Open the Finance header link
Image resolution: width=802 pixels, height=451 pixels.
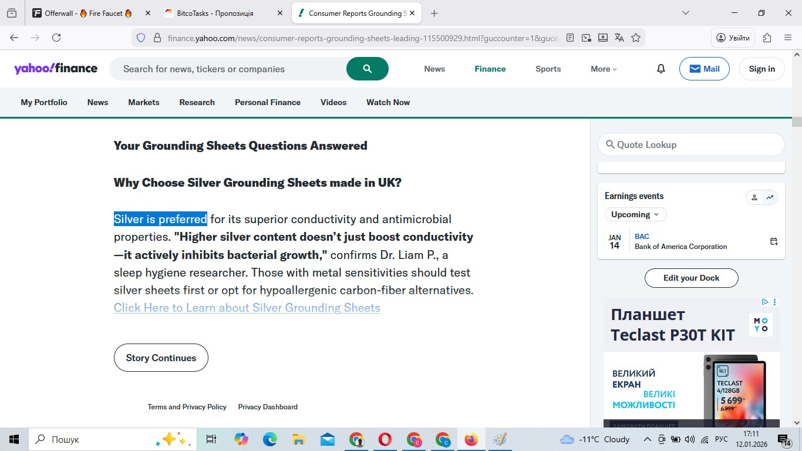coord(490,69)
